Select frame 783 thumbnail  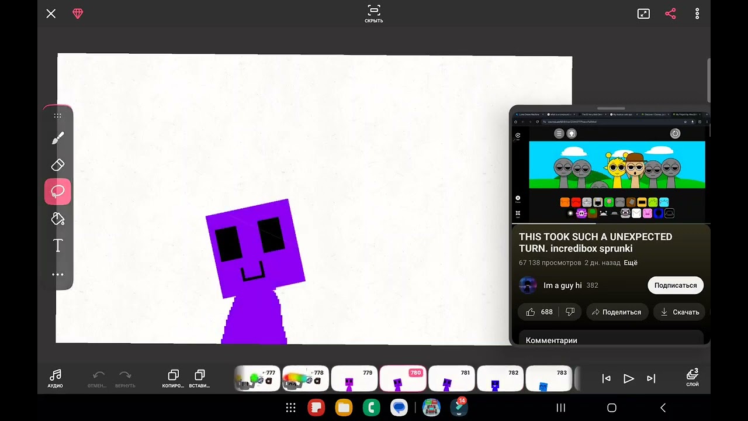[549, 379]
